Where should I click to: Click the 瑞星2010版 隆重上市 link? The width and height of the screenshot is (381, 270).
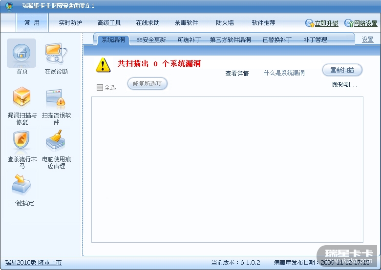(34, 263)
